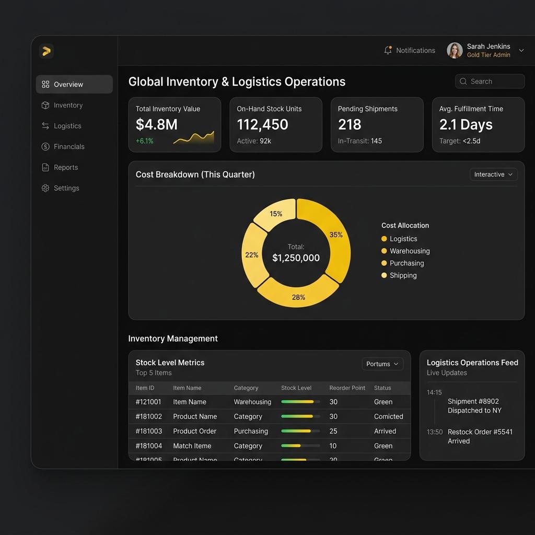
Task: Click the Warehousing legend color dot
Action: (384, 251)
